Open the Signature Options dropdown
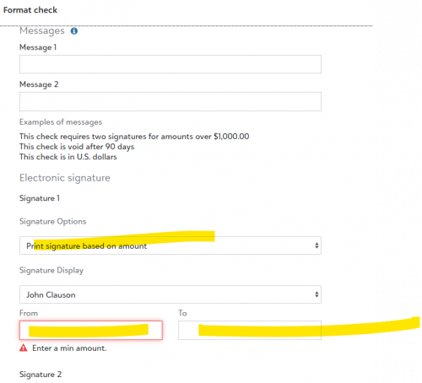The width and height of the screenshot is (422, 383). pyautogui.click(x=170, y=245)
